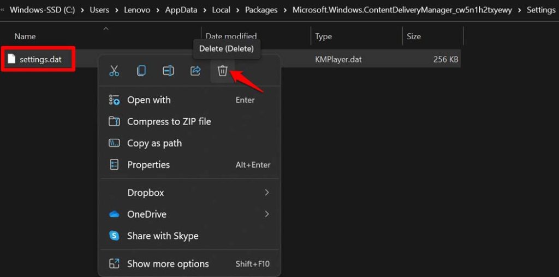Select Compress to ZIP file

click(x=169, y=121)
